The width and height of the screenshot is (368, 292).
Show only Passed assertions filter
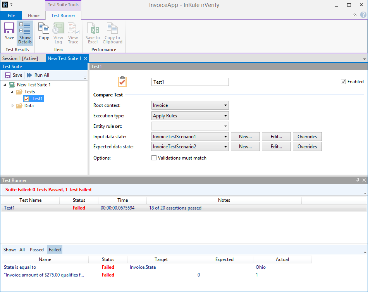37,250
